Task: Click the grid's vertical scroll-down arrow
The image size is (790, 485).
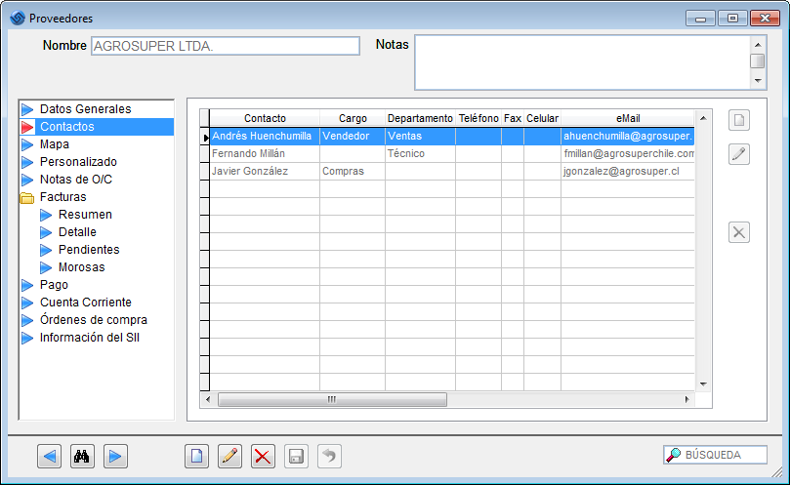Action: point(703,384)
